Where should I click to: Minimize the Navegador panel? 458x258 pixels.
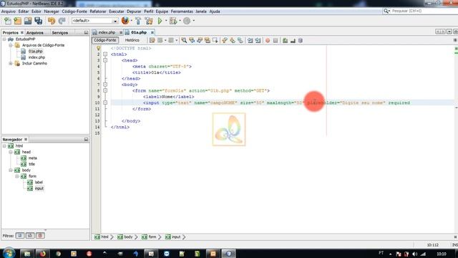click(x=86, y=140)
